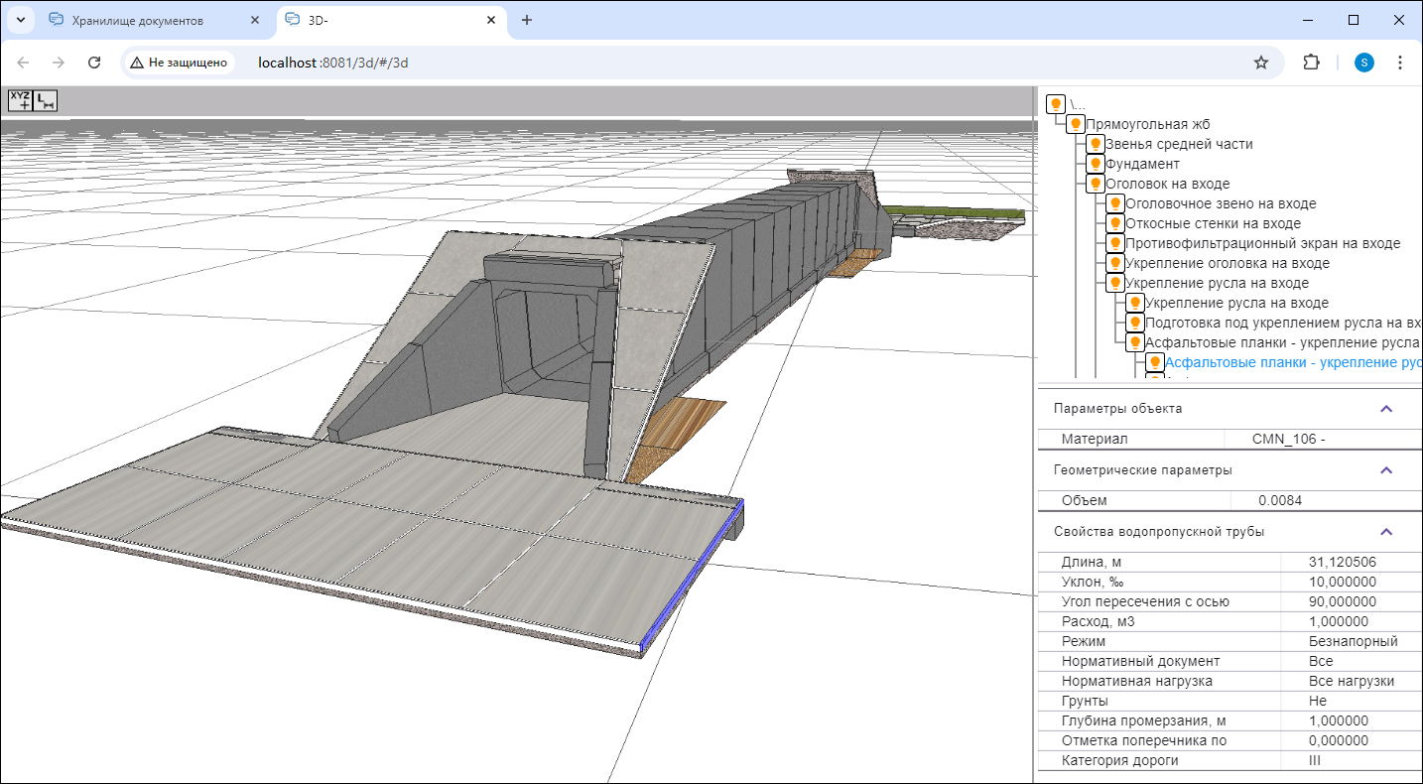1423x784 pixels.
Task: Click Параметры объекта section title
Action: tap(1117, 409)
